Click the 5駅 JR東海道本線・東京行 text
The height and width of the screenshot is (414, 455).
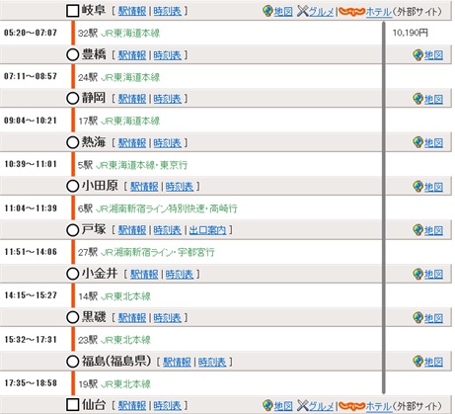(132, 165)
